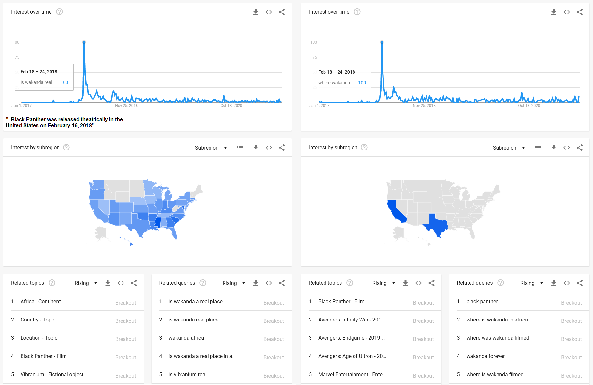Open the 'Africa - Continent' related topic

[x=40, y=301]
